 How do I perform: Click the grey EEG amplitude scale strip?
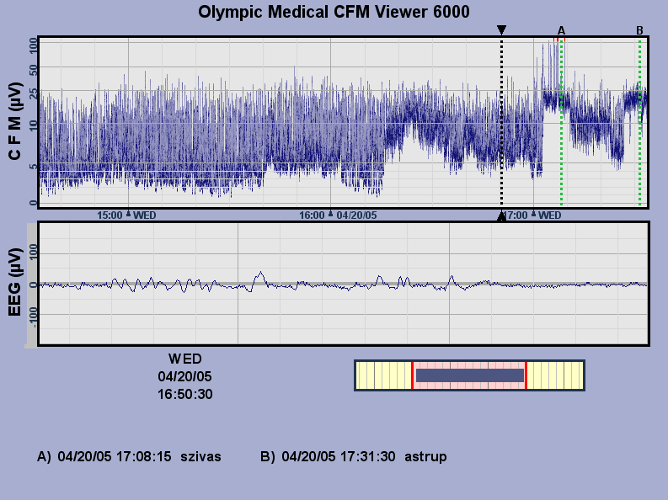point(32,285)
